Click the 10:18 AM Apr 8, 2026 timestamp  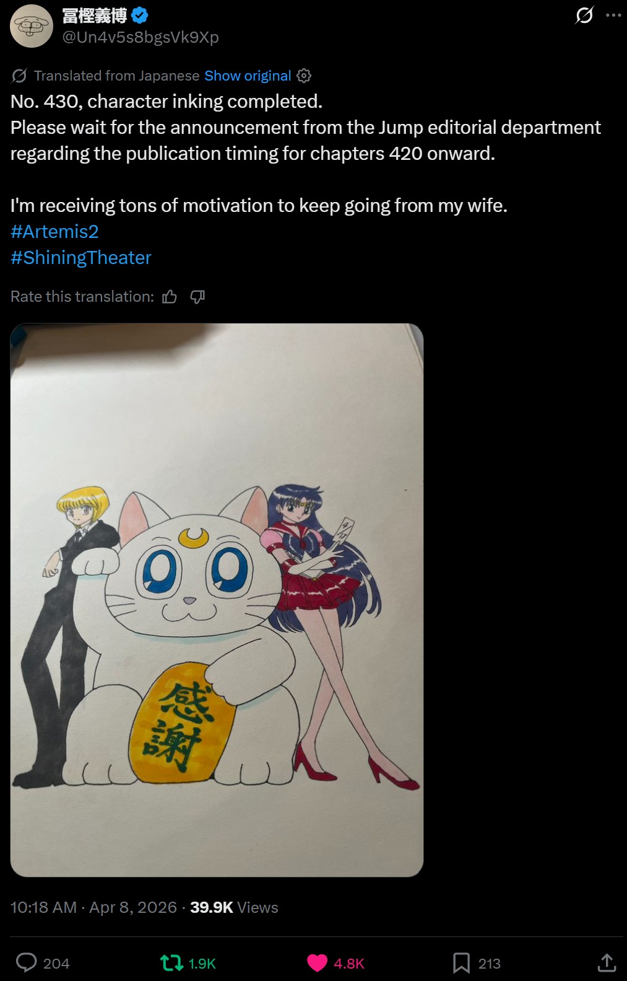pyautogui.click(x=93, y=907)
